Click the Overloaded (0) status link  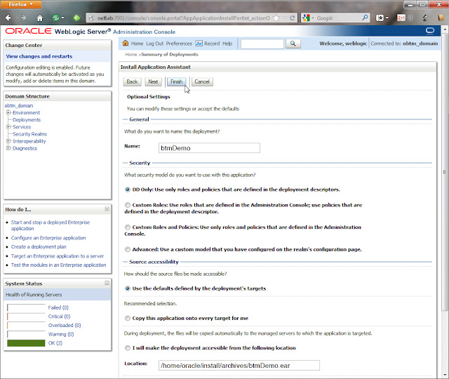(65, 326)
